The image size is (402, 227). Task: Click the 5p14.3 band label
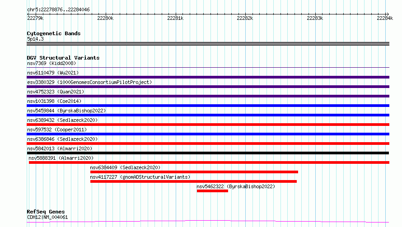(x=35, y=39)
